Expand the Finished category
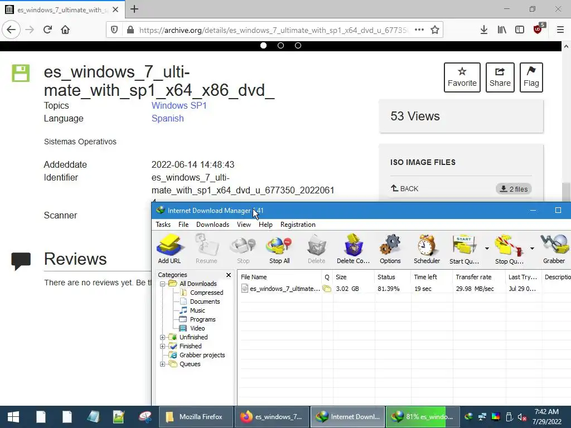 pos(162,346)
